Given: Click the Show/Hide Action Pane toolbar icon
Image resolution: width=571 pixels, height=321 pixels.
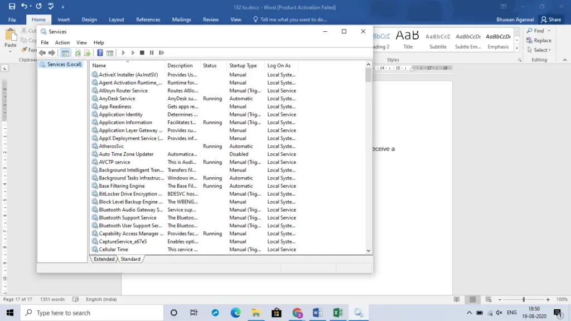Looking at the screenshot, I should (x=110, y=53).
